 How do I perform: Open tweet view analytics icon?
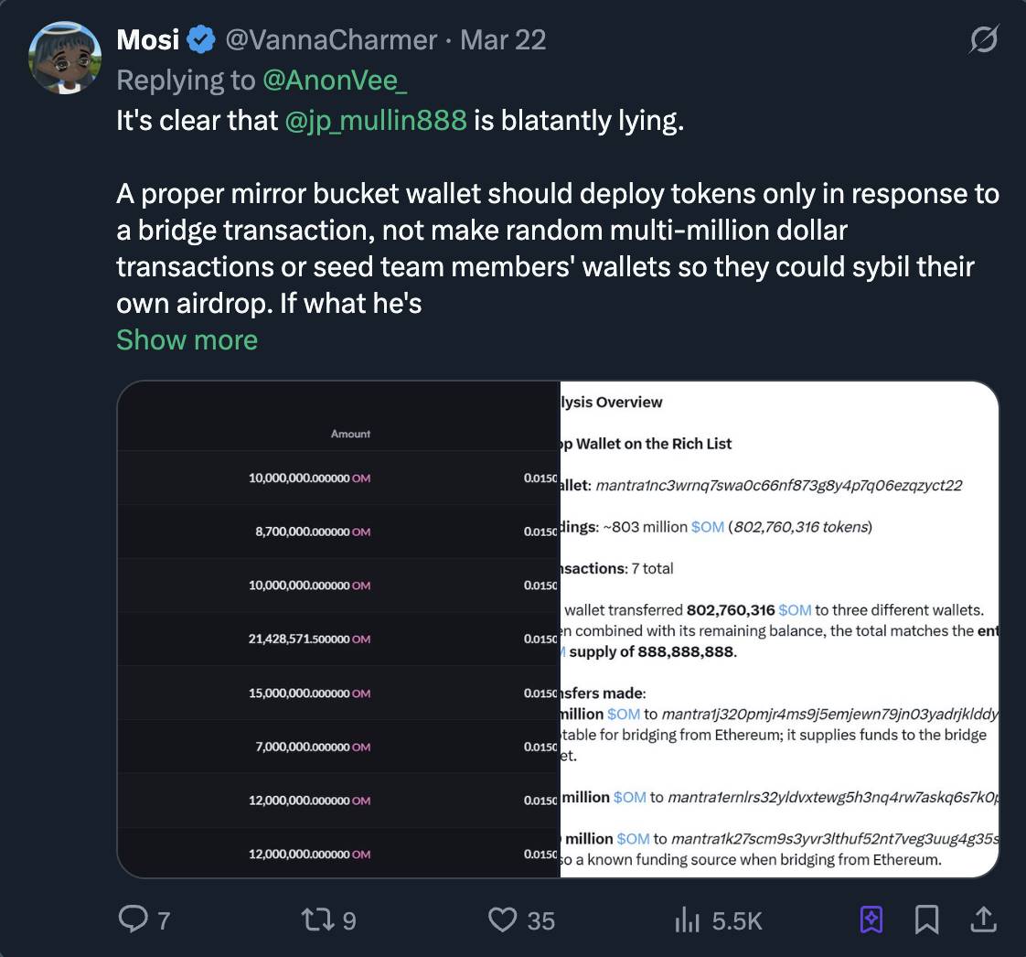pos(687,919)
